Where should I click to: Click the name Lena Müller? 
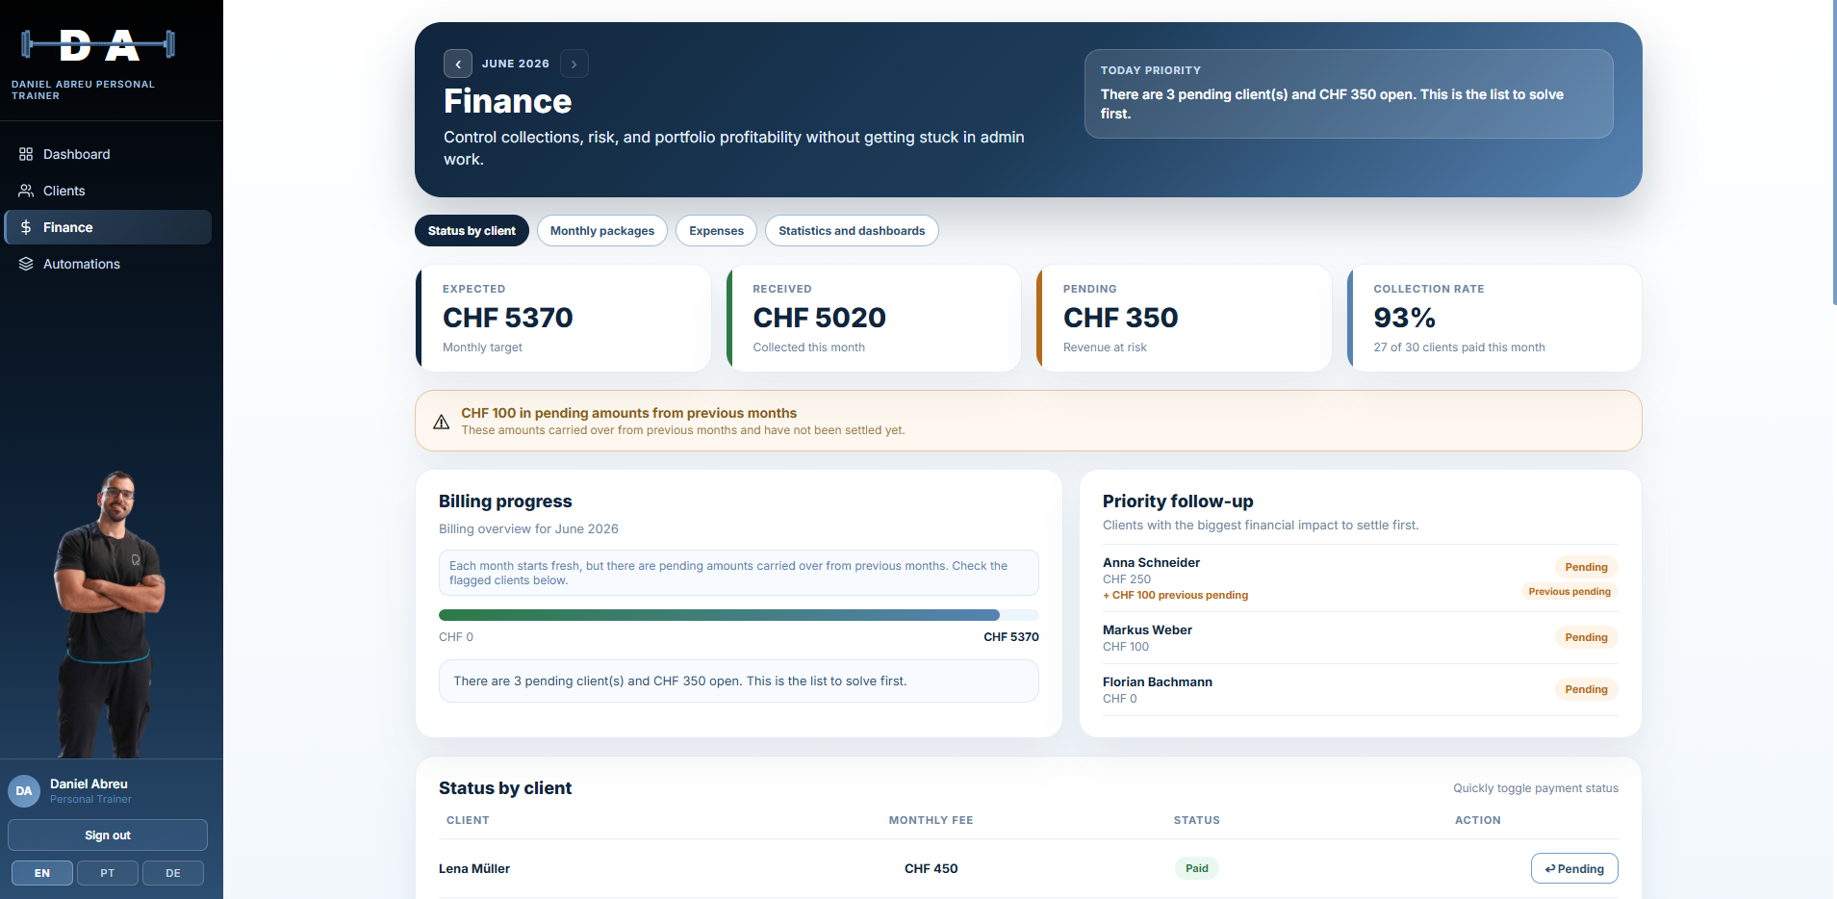[474, 869]
